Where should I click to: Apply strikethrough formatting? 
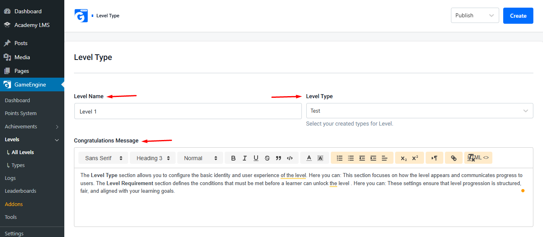(x=267, y=158)
